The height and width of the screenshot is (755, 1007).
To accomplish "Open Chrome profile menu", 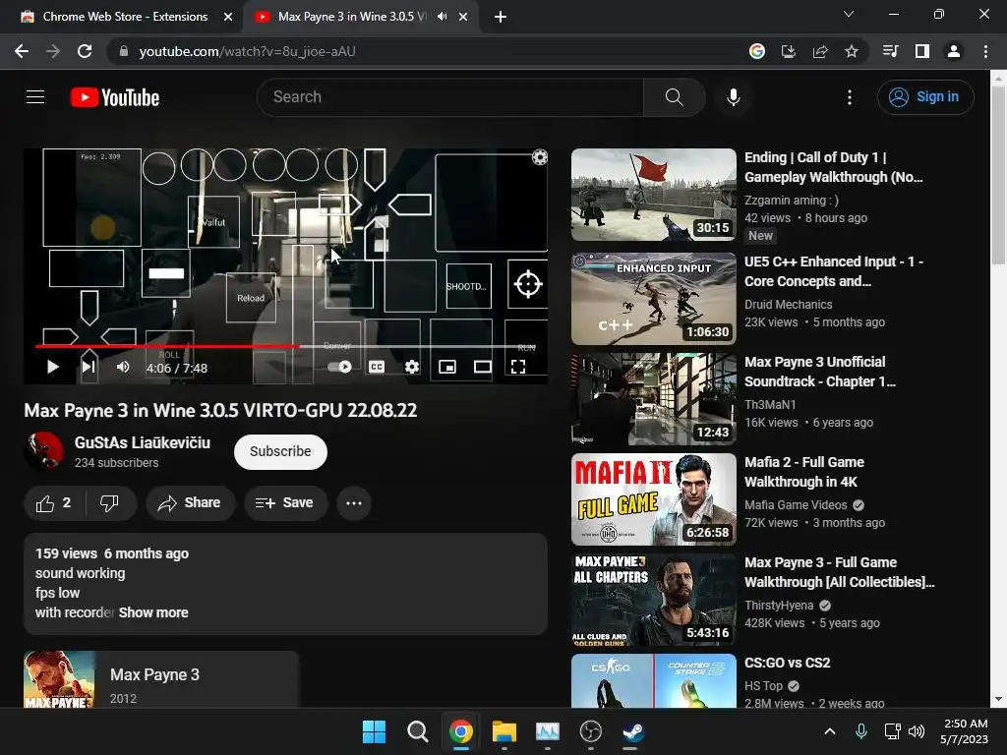I will tap(954, 51).
